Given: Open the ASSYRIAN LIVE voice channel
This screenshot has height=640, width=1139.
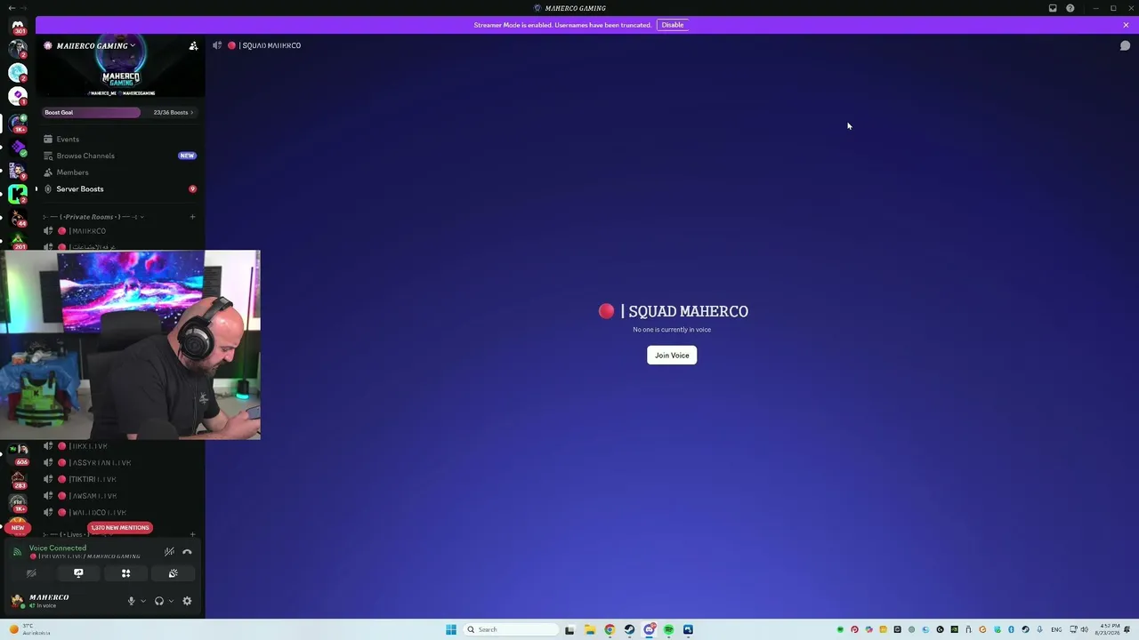Looking at the screenshot, I should [x=119, y=463].
